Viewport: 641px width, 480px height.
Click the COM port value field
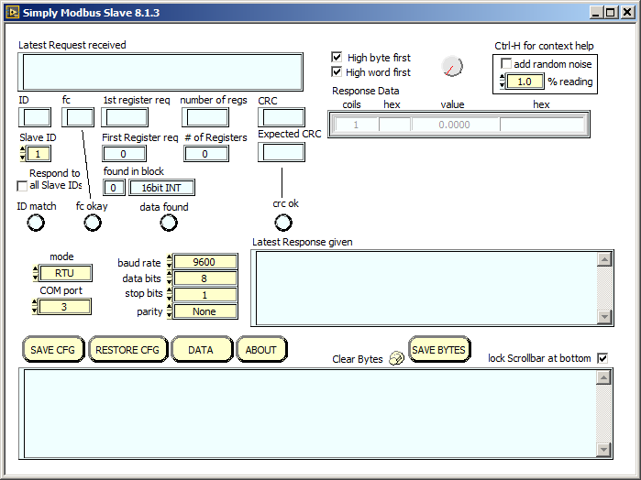64,307
